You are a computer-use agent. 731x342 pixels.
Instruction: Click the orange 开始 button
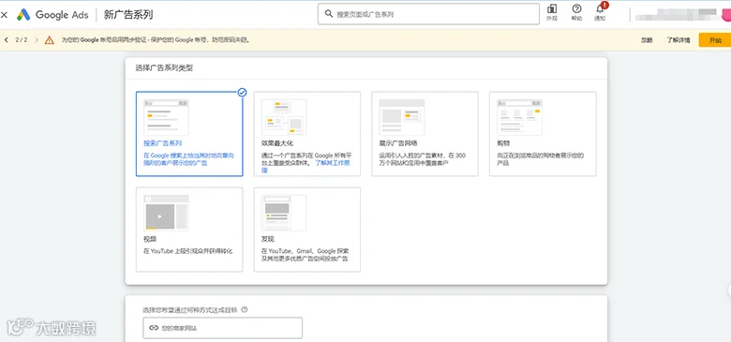pos(715,40)
